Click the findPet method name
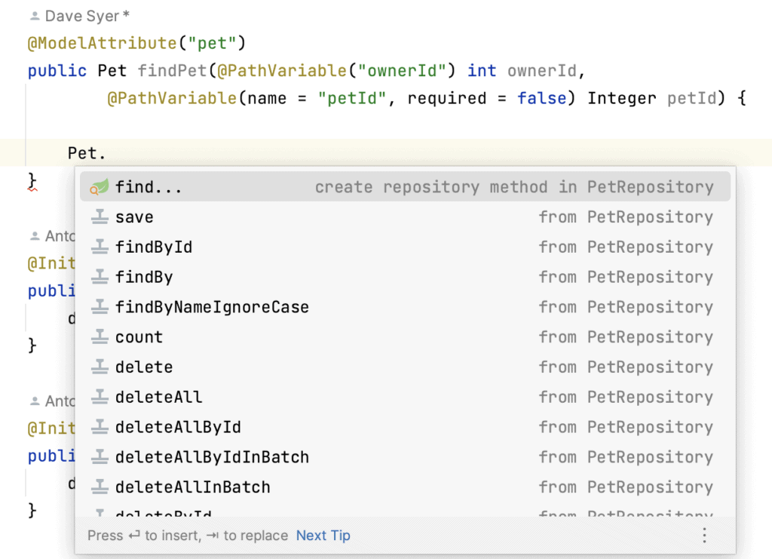 click(x=173, y=71)
